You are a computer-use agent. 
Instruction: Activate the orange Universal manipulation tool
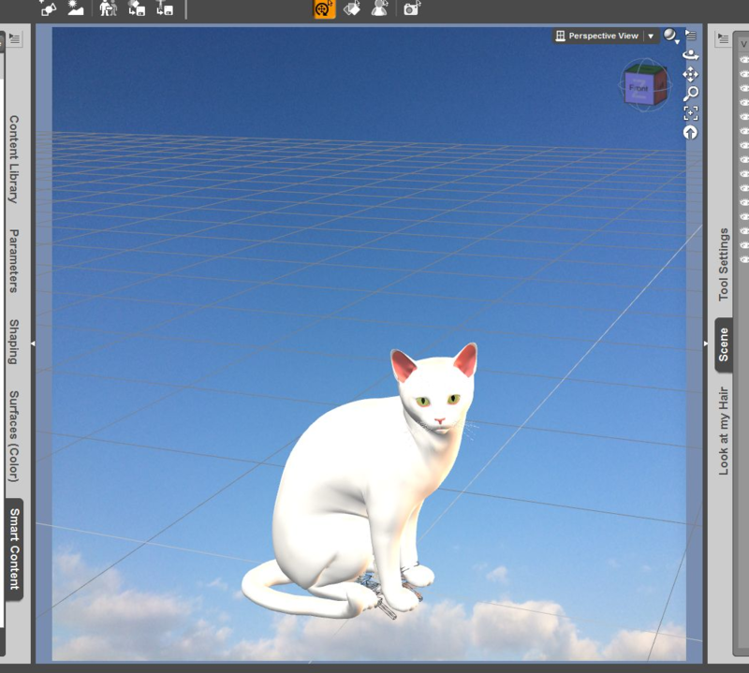click(x=324, y=8)
